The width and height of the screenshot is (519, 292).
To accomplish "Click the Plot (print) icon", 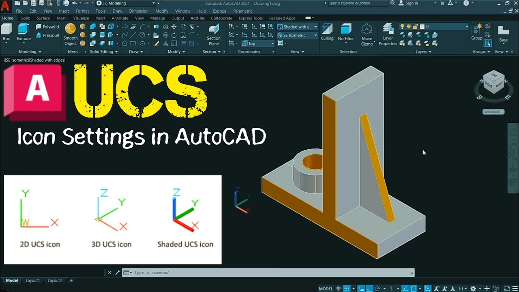I will click(66, 3).
